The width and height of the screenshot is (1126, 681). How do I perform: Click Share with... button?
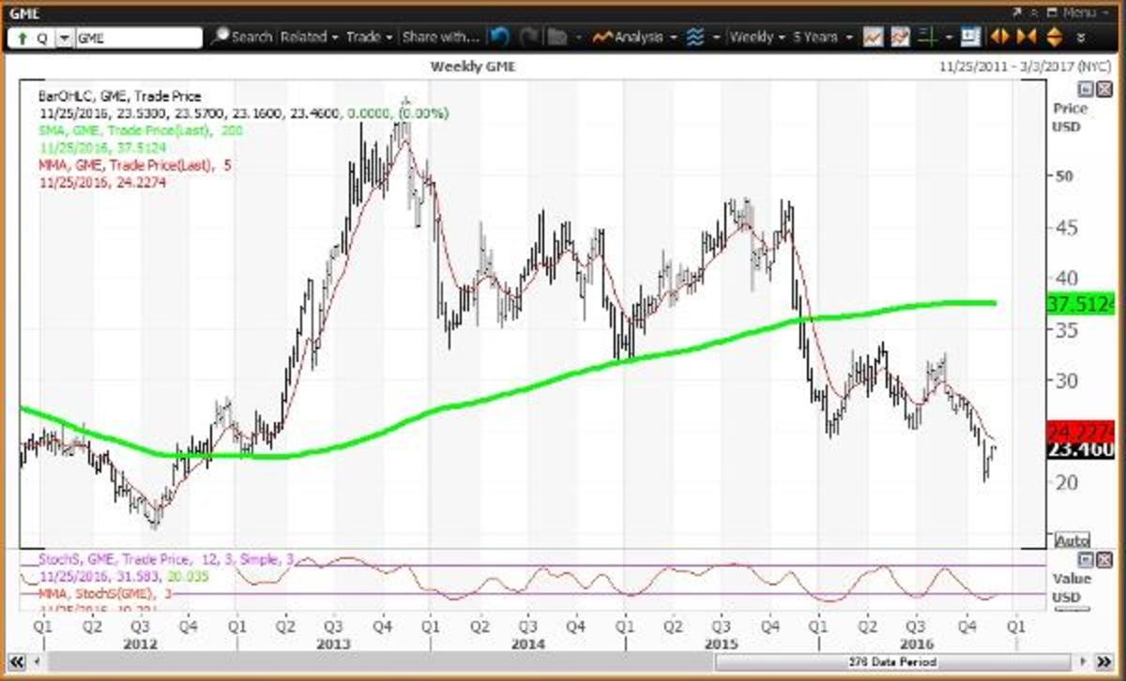coord(440,38)
